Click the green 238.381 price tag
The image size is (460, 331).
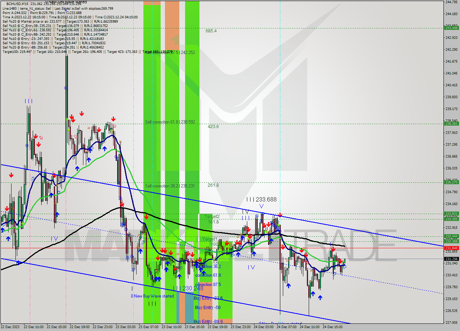point(451,123)
